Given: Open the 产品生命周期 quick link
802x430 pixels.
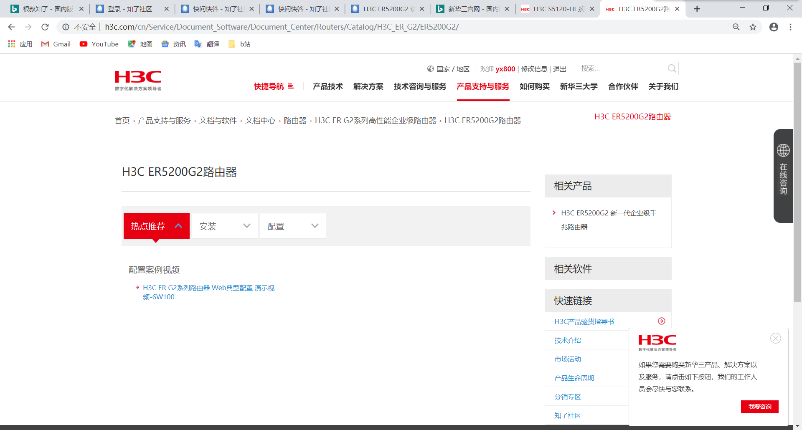Looking at the screenshot, I should pos(574,378).
